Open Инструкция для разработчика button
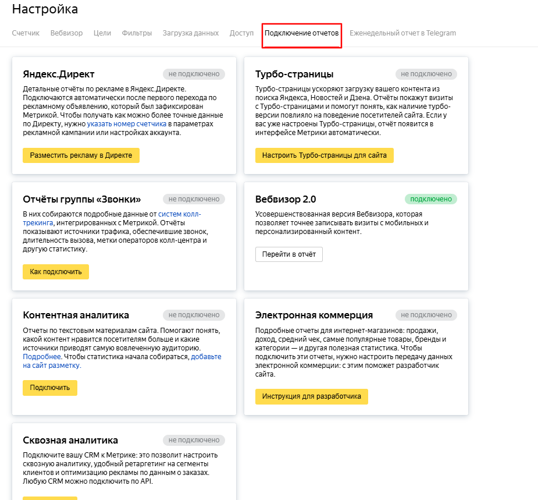This screenshot has width=538, height=500. 311,396
